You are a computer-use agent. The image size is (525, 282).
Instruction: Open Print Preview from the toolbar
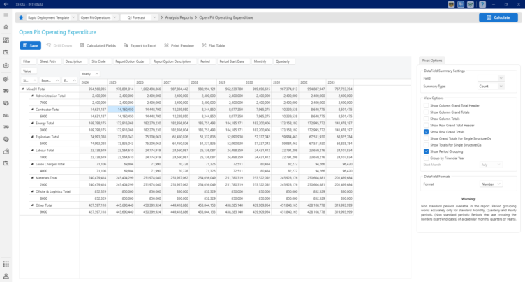pyautogui.click(x=179, y=45)
